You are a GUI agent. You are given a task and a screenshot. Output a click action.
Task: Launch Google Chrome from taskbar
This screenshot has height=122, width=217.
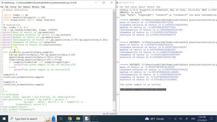tap(70, 119)
